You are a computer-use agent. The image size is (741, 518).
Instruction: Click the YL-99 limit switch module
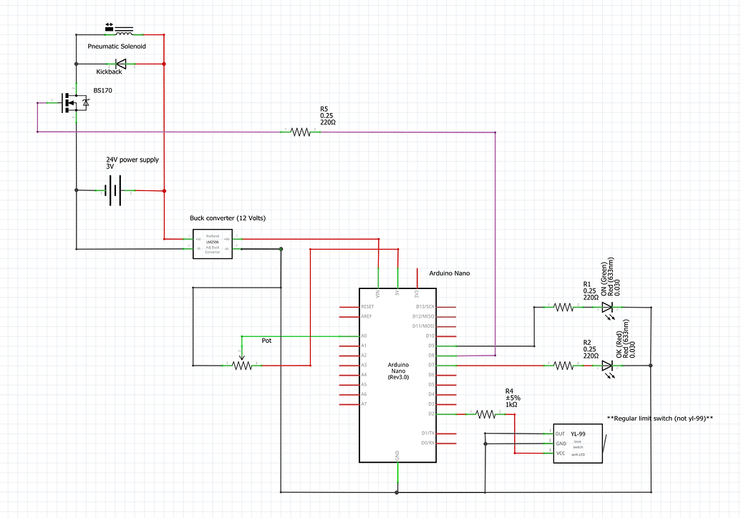click(578, 444)
